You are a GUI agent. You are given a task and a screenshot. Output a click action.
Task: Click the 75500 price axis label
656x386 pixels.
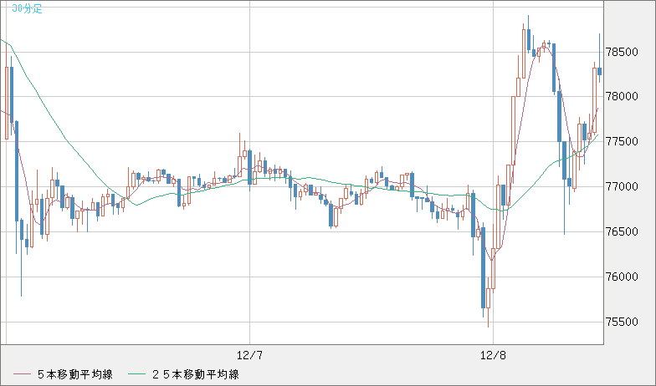[x=623, y=323]
